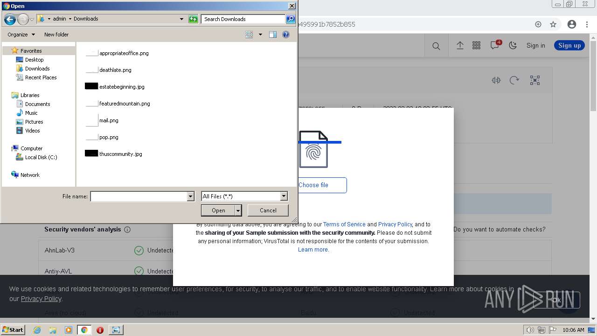
Task: Open the Organize dropdown menu
Action: (21, 35)
